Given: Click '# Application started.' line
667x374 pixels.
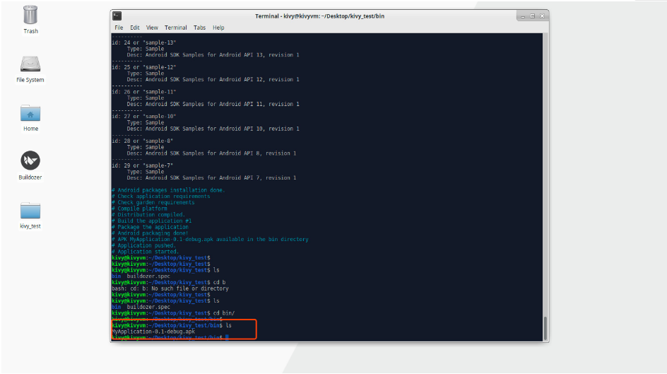Looking at the screenshot, I should click(x=146, y=252).
